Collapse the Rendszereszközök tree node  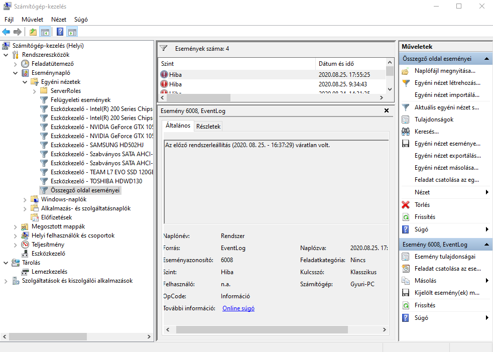point(6,55)
